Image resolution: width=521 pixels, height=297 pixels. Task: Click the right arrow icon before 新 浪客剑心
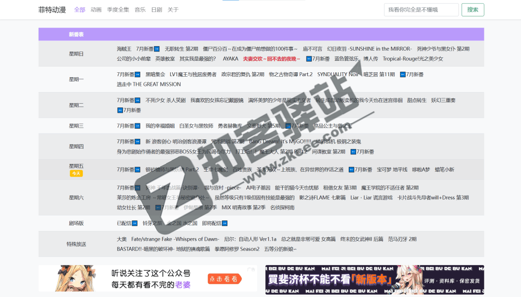point(137,142)
